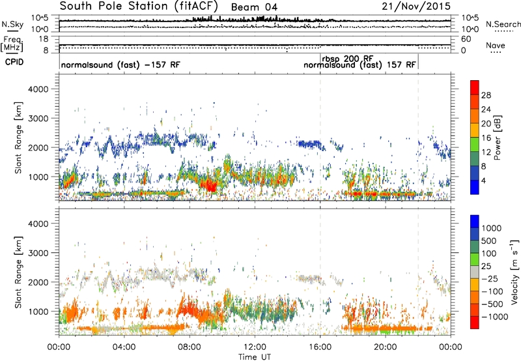The image size is (521, 361).
Task: Click the 'Velocity [m s-1]' colorbar title
Action: tap(514, 272)
